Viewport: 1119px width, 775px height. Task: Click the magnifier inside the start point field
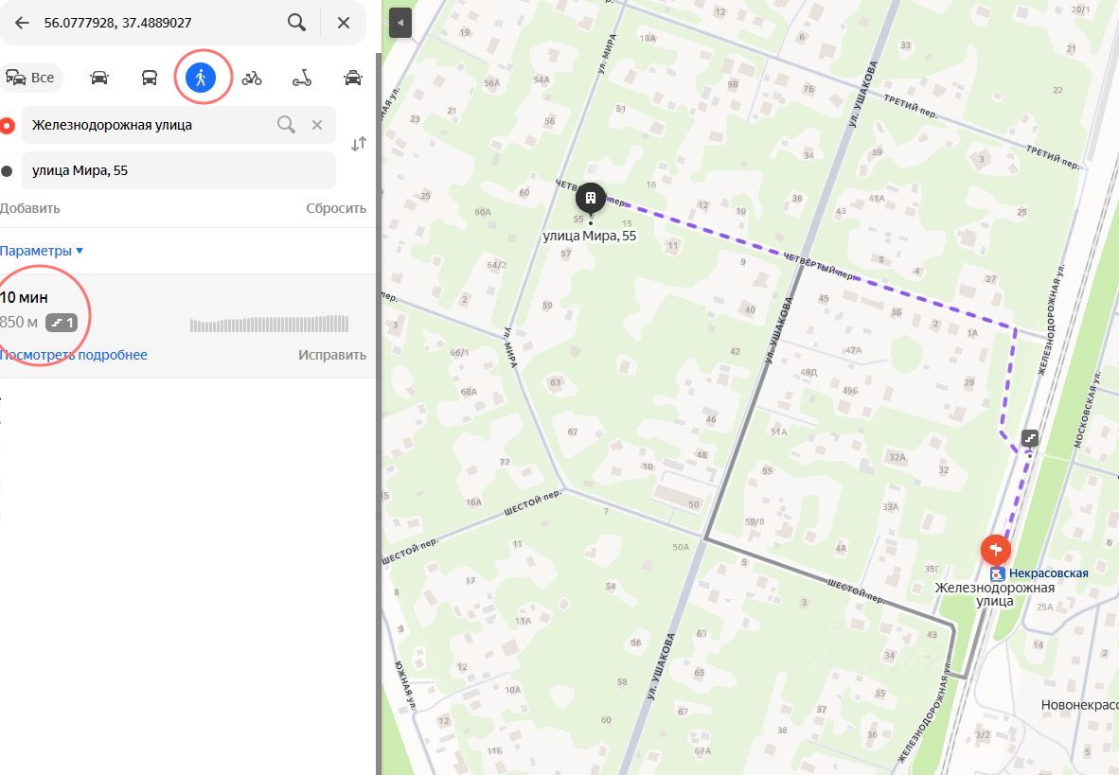286,125
